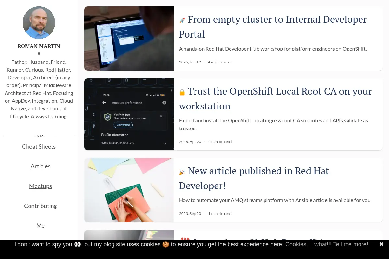Click the cookie emoji in the banner
389x259 pixels.
point(166,244)
